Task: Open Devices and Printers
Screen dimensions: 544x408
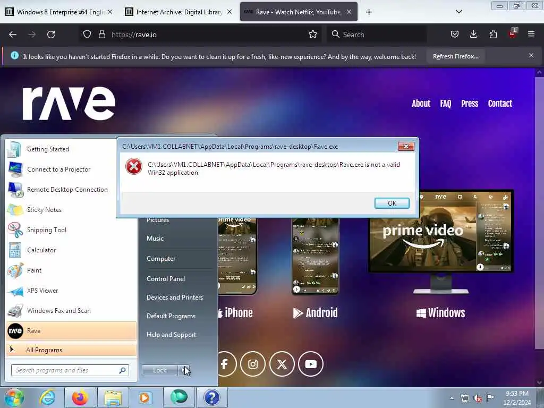Action: [174, 297]
